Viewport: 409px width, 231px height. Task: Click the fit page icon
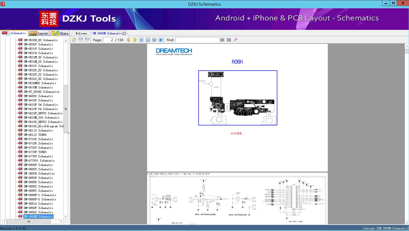point(148,40)
